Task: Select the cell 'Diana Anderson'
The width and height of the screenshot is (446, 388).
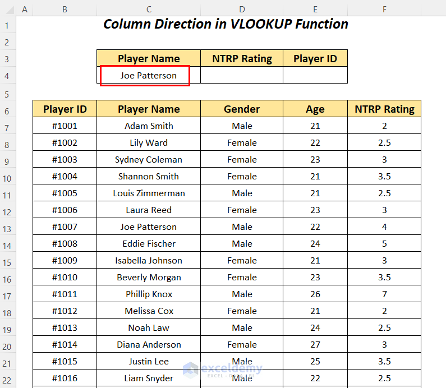Action: (149, 344)
